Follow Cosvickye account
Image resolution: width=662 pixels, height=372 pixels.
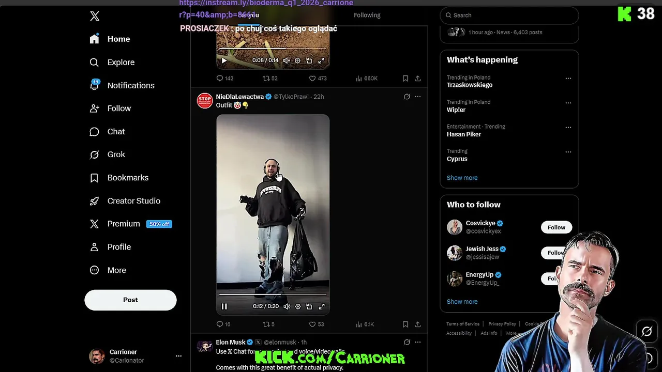[556, 227]
